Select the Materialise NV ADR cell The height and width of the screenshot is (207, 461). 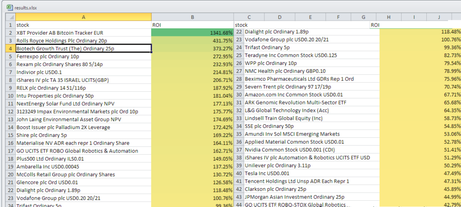click(x=83, y=143)
